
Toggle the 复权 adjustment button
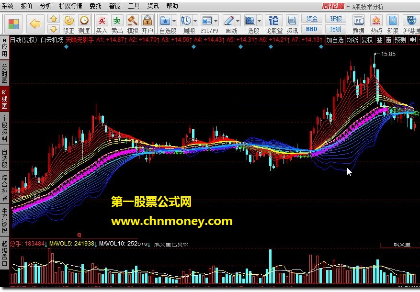point(367,40)
